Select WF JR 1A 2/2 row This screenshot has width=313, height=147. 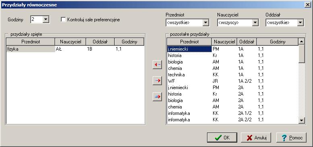point(232,81)
